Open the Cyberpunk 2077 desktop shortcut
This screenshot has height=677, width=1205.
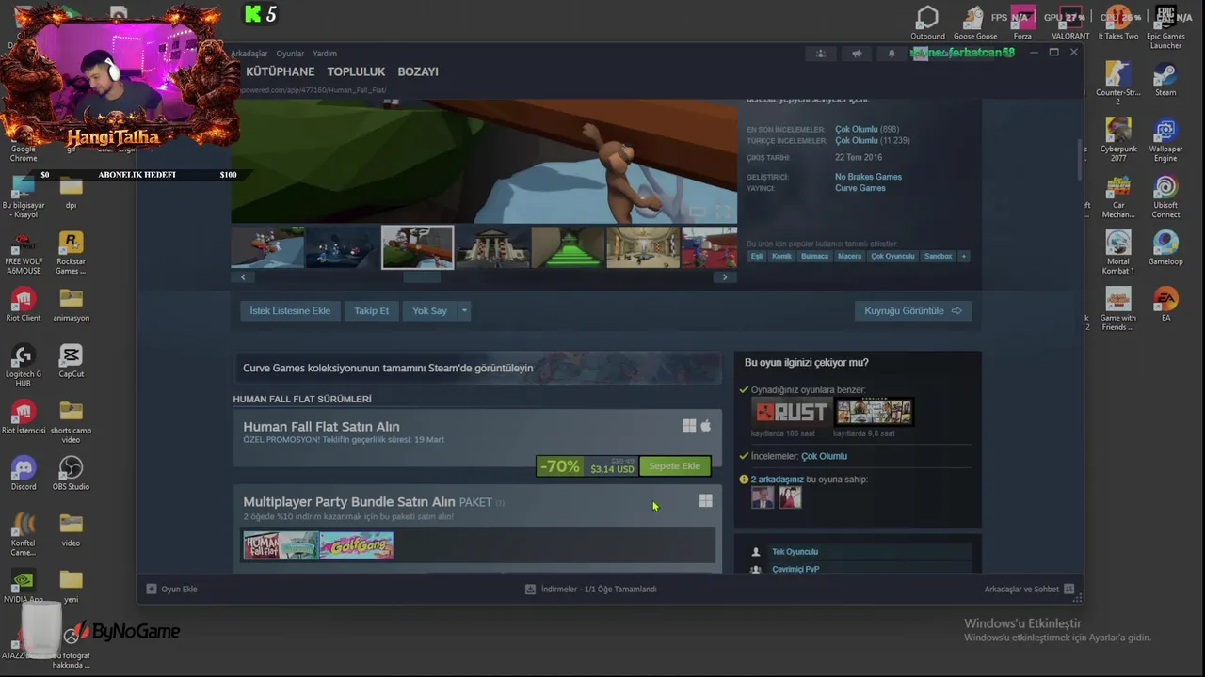point(1117,139)
